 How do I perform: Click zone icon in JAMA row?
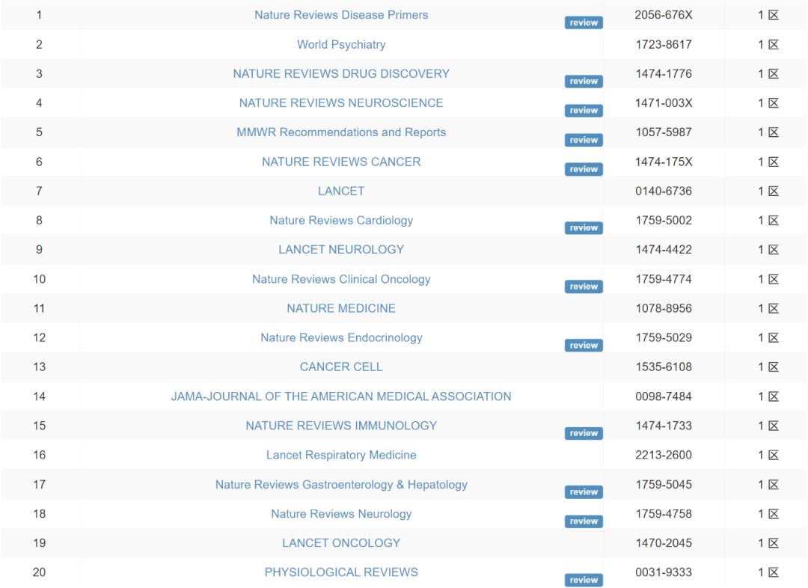click(774, 396)
